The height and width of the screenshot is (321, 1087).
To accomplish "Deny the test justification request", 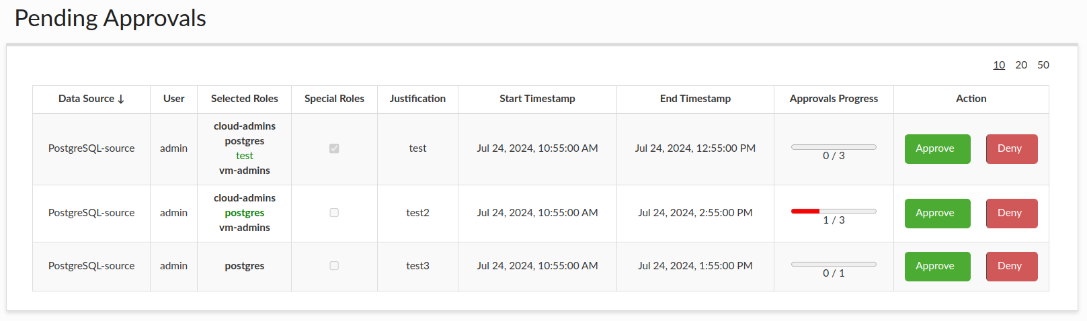I will [1011, 149].
